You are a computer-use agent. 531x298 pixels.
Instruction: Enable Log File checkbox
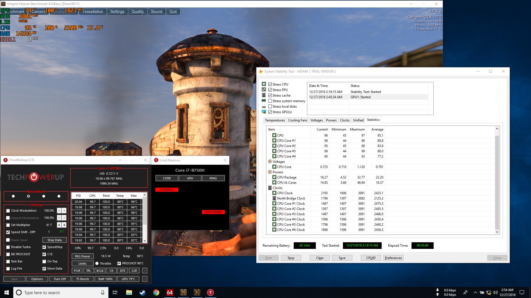pos(8,268)
